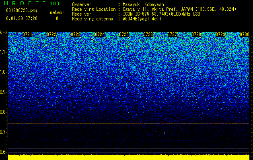Select the meteor count value 0
The width and height of the screenshot is (253, 160).
click(x=57, y=19)
